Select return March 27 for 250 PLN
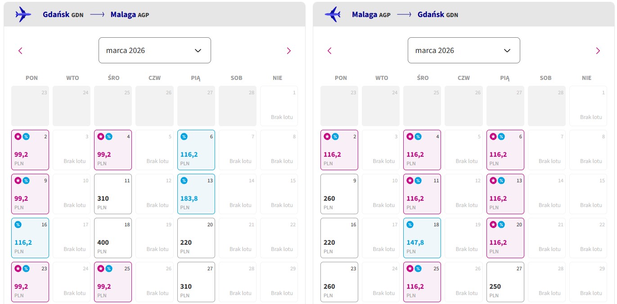The image size is (617, 304). point(505,282)
